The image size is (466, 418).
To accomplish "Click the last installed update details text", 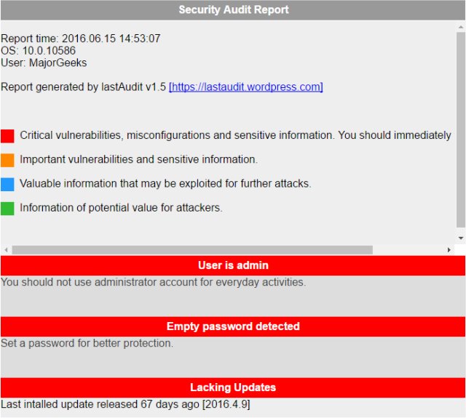I will pyautogui.click(x=125, y=404).
